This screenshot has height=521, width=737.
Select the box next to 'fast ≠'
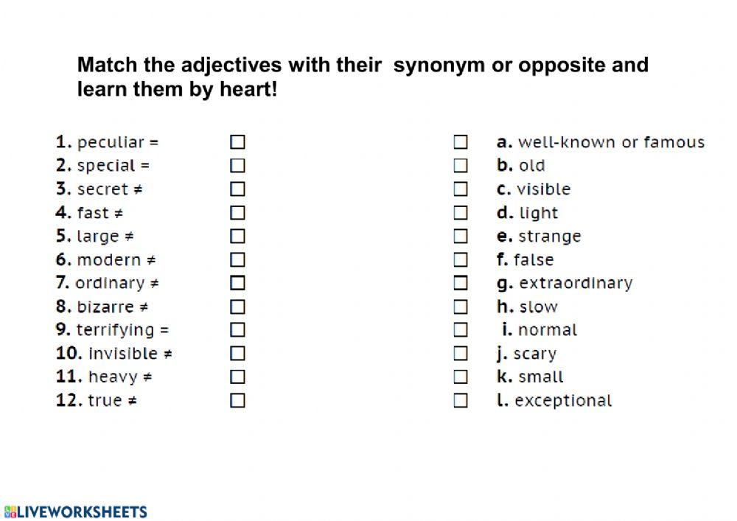click(x=237, y=213)
